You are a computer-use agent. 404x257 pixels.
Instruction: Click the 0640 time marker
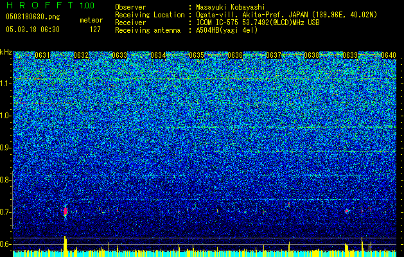(x=389, y=55)
